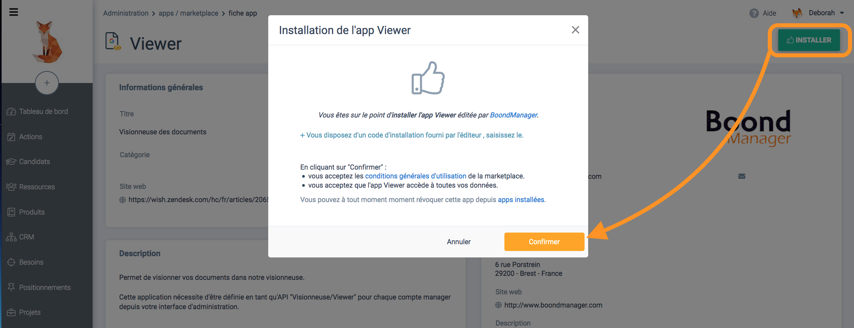The width and height of the screenshot is (854, 328).
Task: Go to Candidats in the sidebar
Action: pos(34,162)
